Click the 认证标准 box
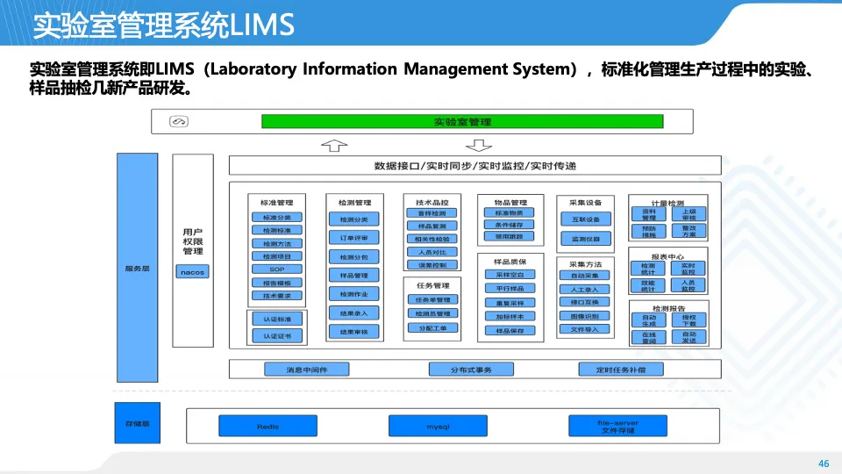Image resolution: width=842 pixels, height=474 pixels. coord(277,319)
